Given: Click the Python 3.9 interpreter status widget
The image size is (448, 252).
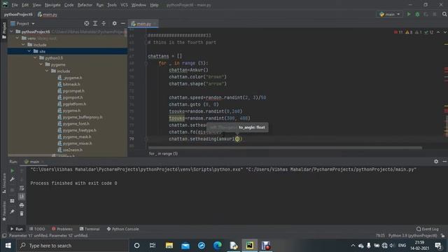Looking at the screenshot, I should coord(412,236).
